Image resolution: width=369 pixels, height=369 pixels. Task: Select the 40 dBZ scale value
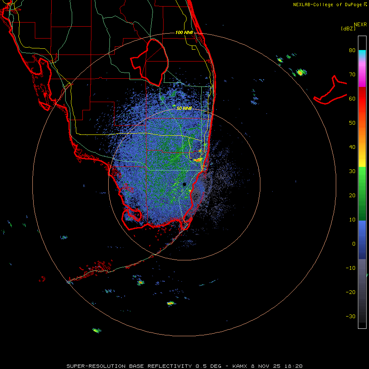tap(352, 147)
